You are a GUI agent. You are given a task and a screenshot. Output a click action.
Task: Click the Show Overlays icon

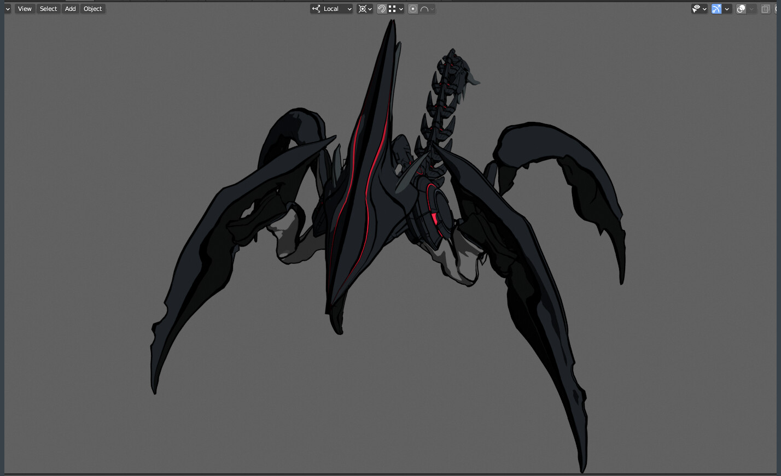741,9
